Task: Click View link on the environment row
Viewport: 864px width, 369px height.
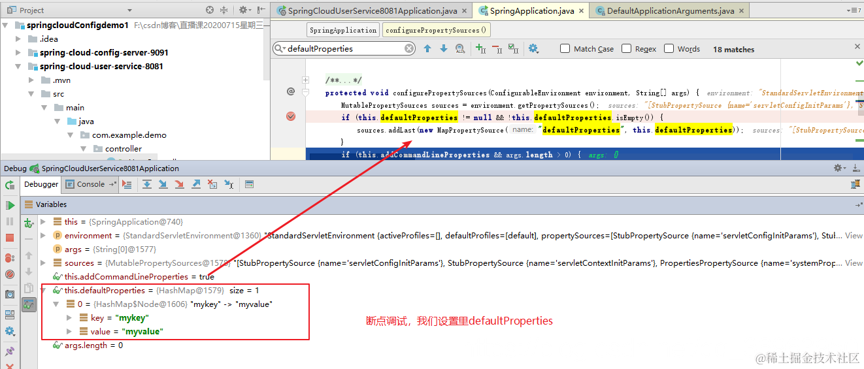Action: (854, 236)
